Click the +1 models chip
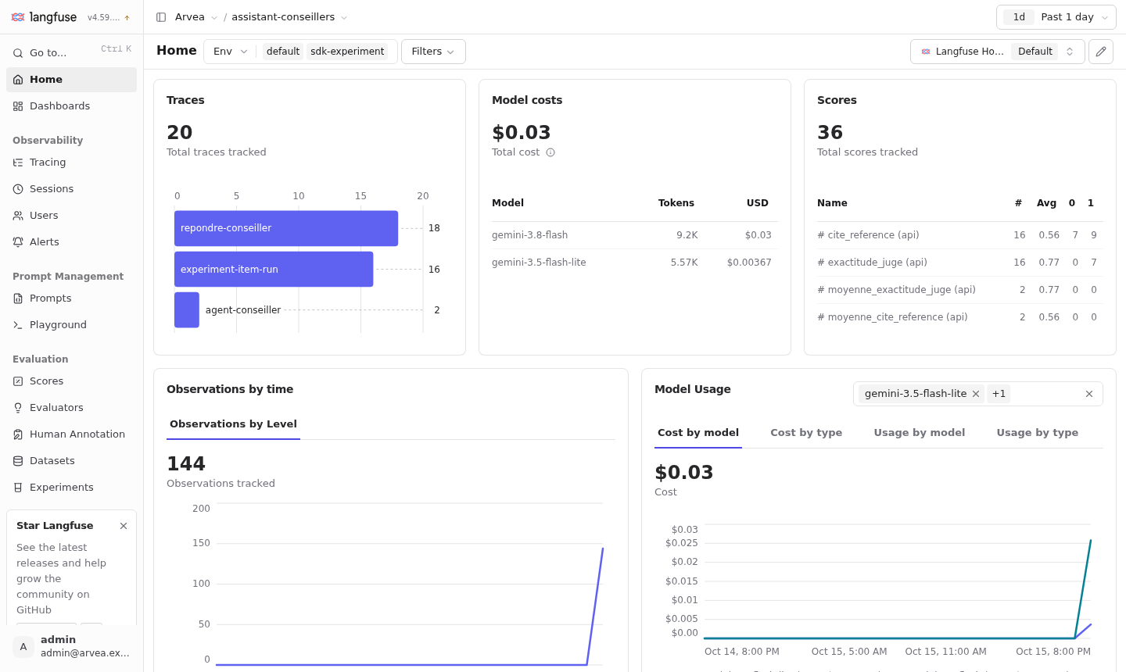 (999, 394)
